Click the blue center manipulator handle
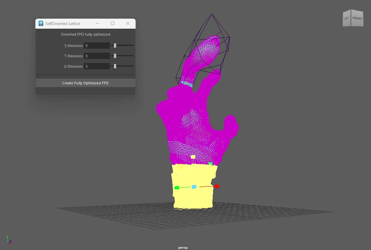371x250 pixels. click(x=193, y=187)
